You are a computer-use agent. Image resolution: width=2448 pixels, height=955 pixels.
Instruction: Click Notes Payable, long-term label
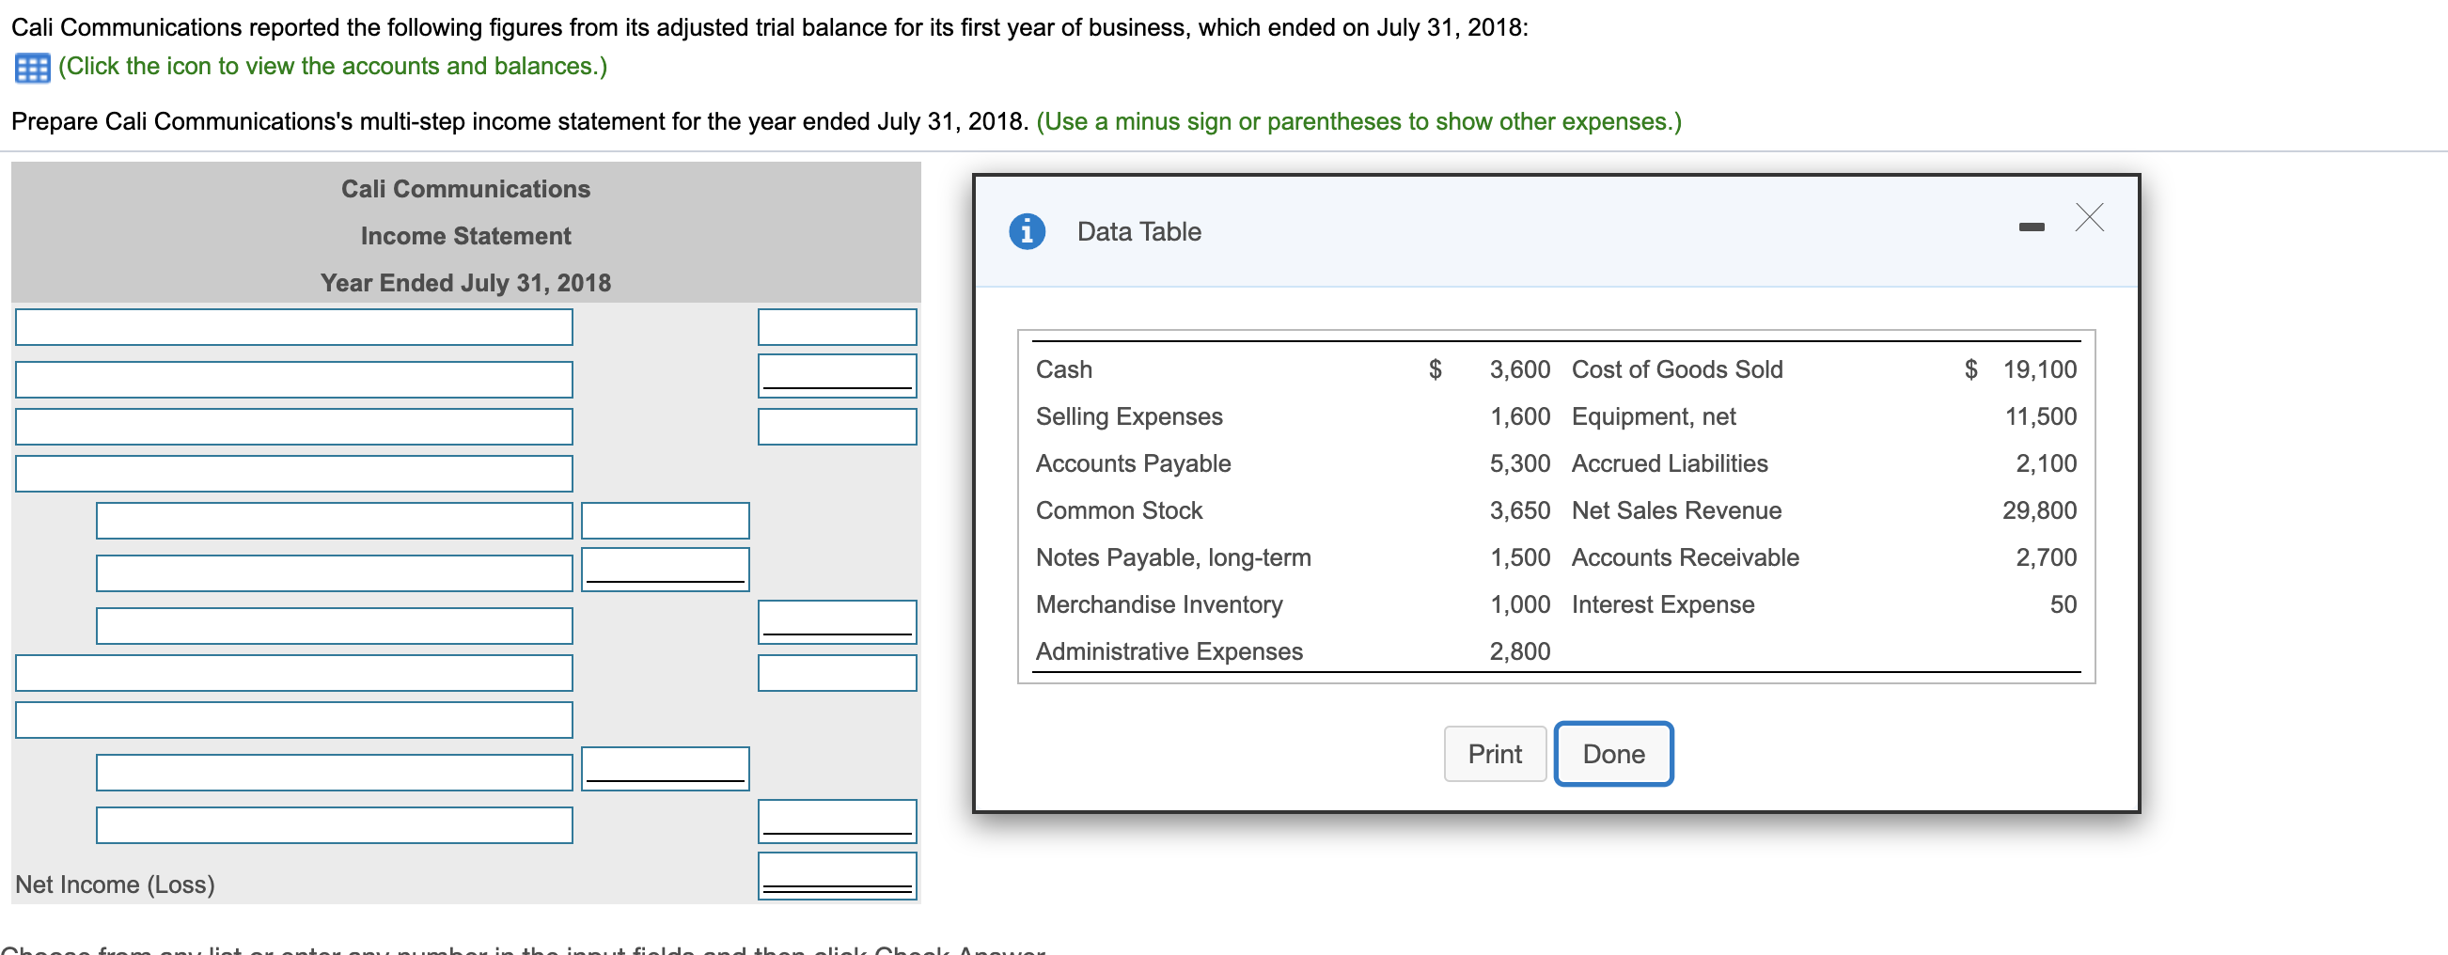1172,557
